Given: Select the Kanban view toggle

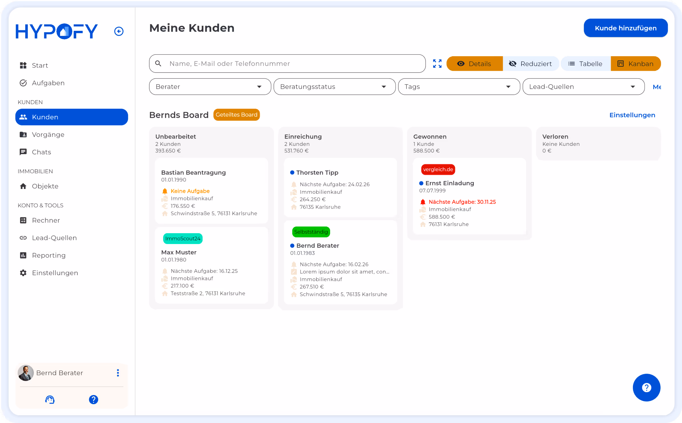Looking at the screenshot, I should coord(635,64).
